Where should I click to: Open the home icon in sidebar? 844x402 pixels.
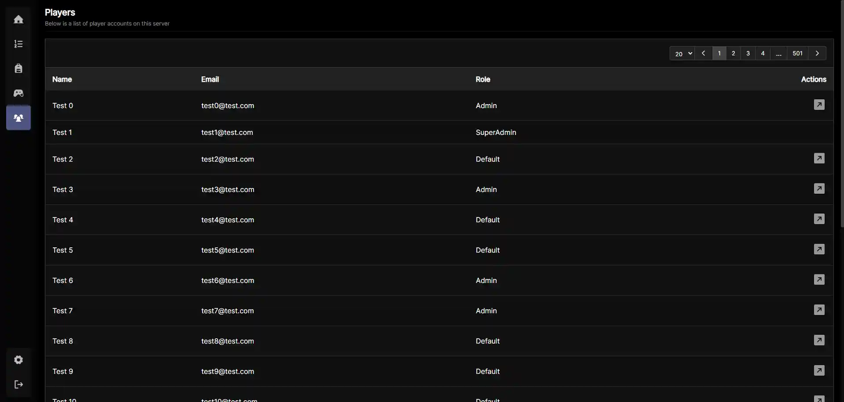click(18, 19)
